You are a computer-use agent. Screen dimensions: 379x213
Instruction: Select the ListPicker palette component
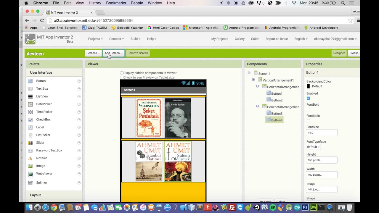43,135
